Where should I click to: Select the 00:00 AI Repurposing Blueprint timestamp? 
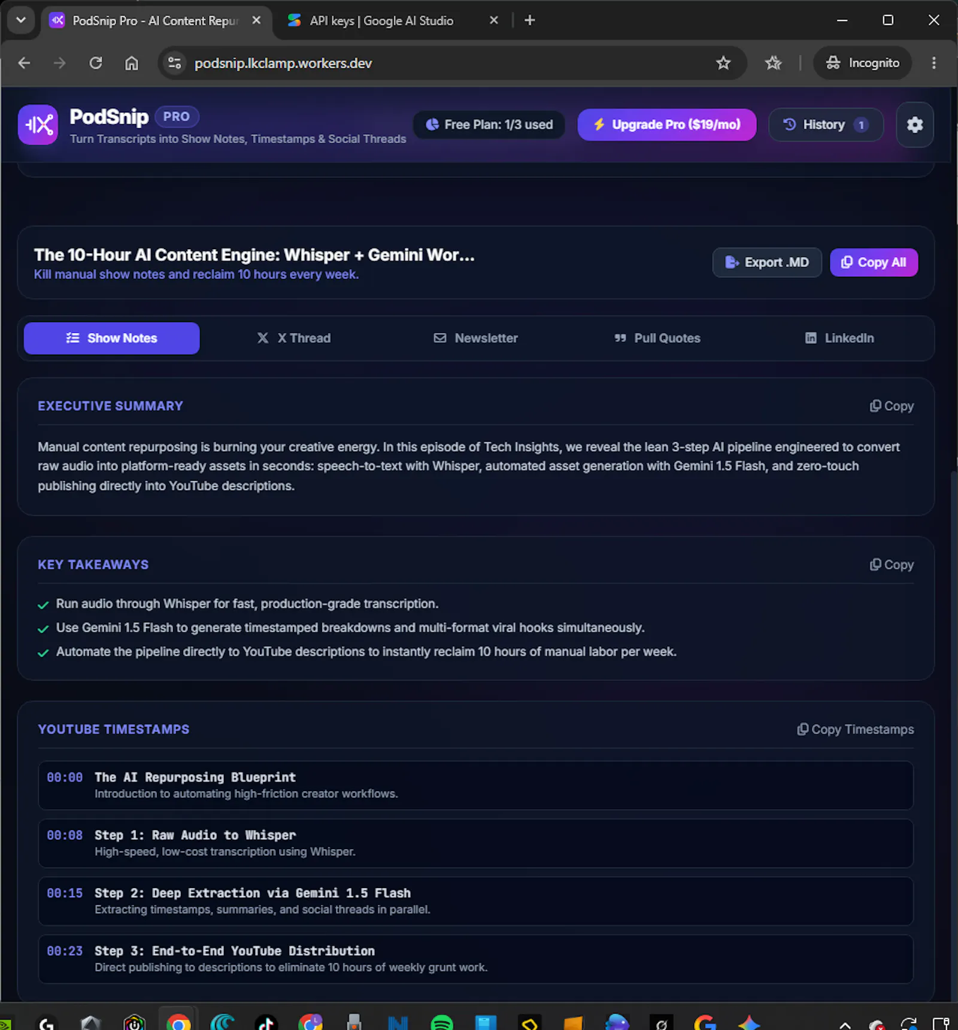click(476, 785)
